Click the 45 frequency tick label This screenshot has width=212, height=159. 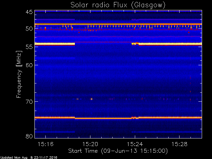point(29,12)
